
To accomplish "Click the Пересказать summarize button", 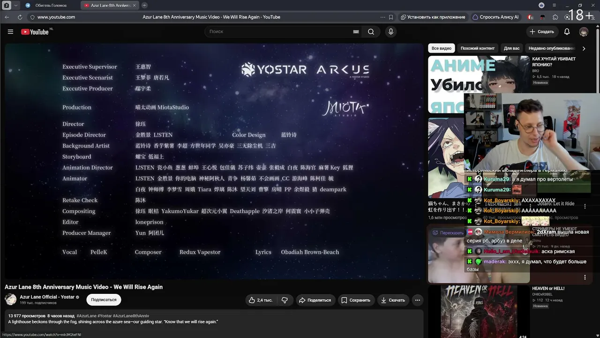I will (448, 233).
